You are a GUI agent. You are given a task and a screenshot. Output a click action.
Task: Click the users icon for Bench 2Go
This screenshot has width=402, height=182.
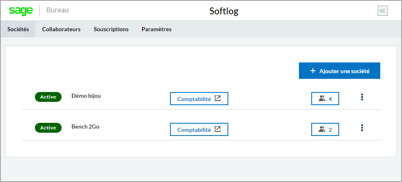point(322,129)
